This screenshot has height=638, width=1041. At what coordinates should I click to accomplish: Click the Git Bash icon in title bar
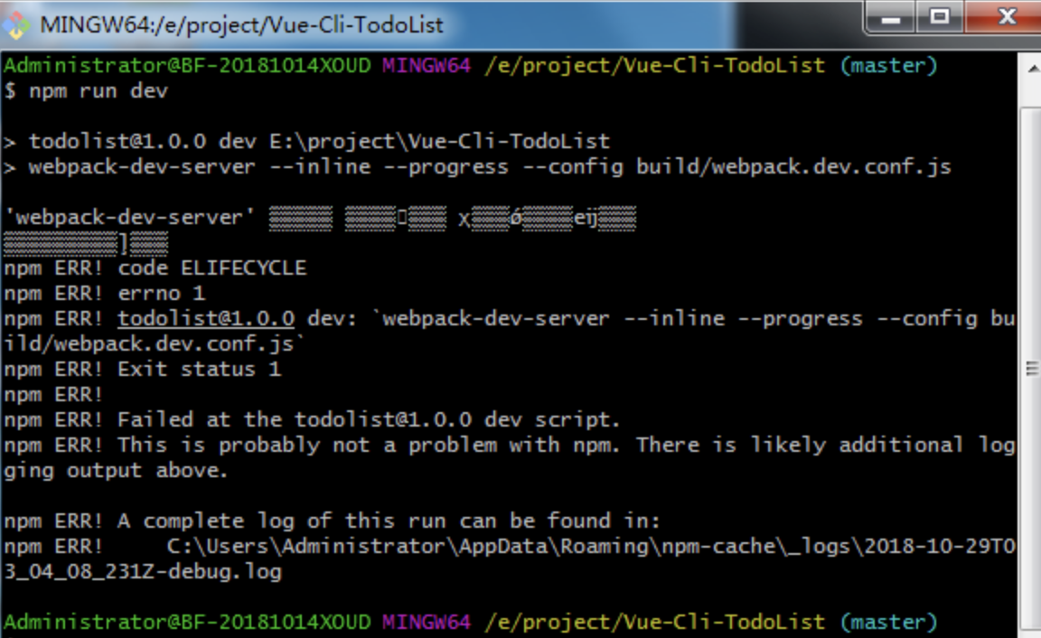pyautogui.click(x=17, y=23)
